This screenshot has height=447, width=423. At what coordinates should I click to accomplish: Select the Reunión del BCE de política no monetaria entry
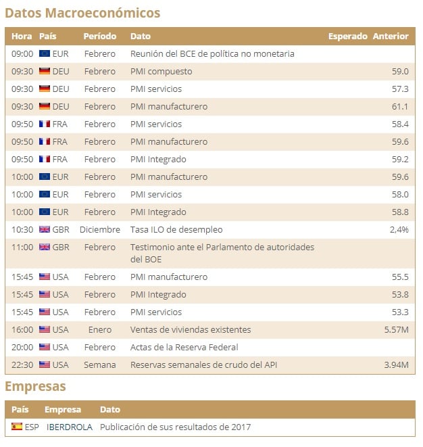[212, 53]
